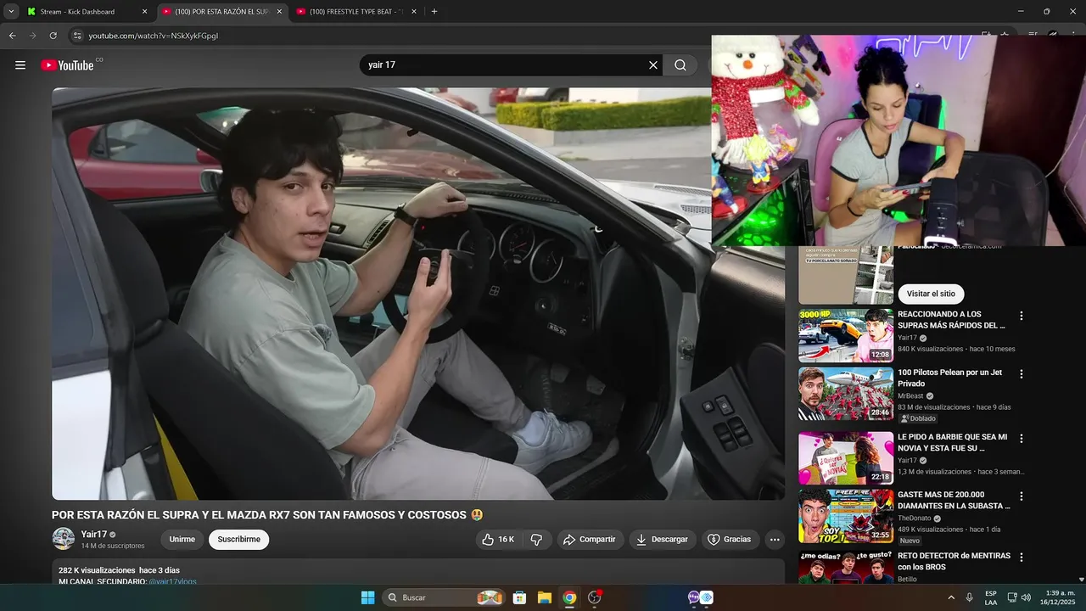Go to the YouTube home logo
The image size is (1086, 611).
68,65
